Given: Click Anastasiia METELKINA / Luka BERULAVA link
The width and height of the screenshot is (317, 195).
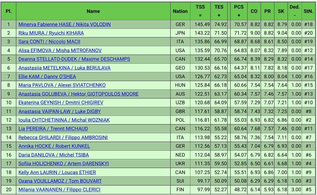Looking at the screenshot, I should 65,68.
